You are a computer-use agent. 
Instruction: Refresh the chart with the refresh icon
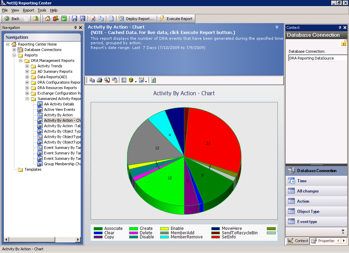153,80
